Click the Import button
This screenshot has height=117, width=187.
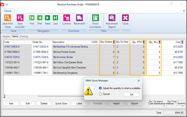(116, 104)
